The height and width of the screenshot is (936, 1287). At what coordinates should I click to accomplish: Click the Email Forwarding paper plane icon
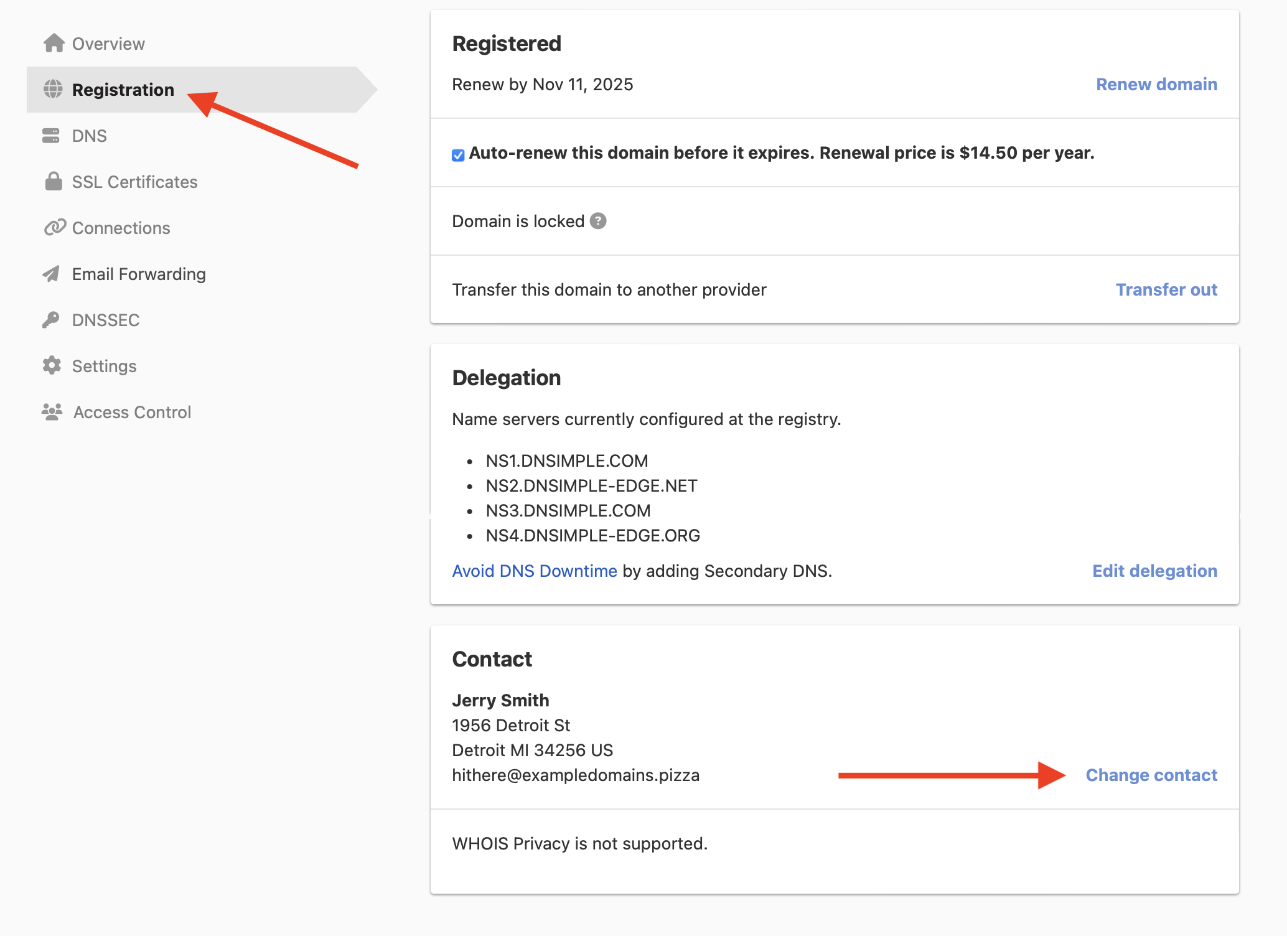tap(52, 273)
